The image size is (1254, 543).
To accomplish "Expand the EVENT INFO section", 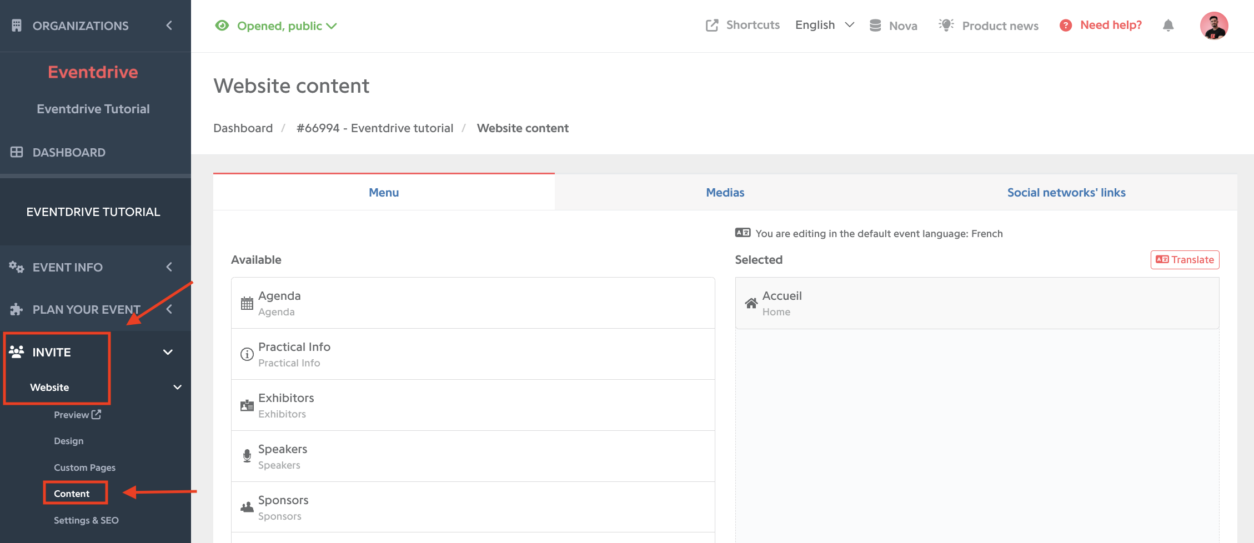I will tap(92, 267).
